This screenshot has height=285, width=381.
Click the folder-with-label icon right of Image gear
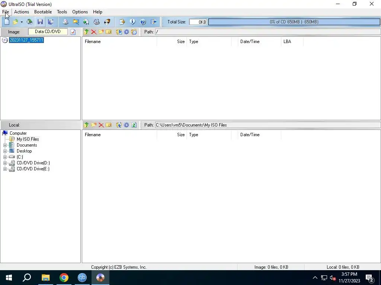point(134,32)
